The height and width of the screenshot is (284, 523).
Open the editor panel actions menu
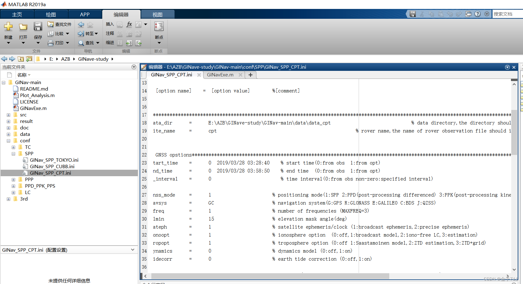507,67
